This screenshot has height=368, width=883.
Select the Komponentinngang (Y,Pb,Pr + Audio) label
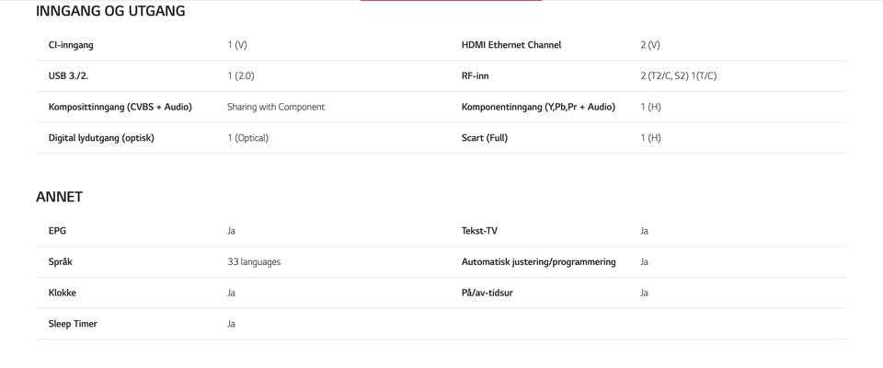538,107
